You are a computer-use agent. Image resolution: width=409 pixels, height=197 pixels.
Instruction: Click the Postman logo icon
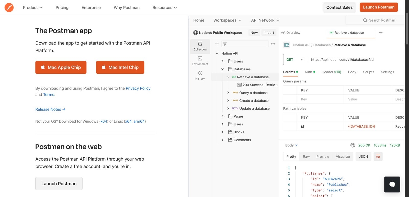(x=9, y=7)
